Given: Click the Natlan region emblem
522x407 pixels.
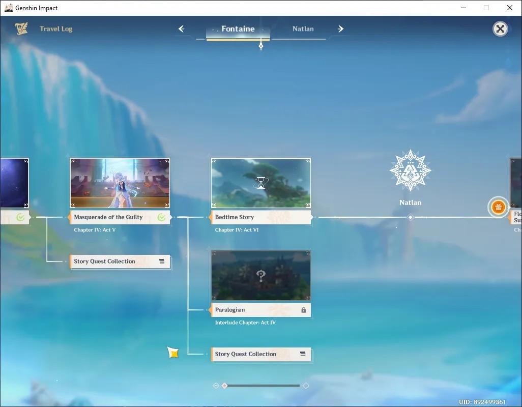Looking at the screenshot, I should (x=411, y=170).
